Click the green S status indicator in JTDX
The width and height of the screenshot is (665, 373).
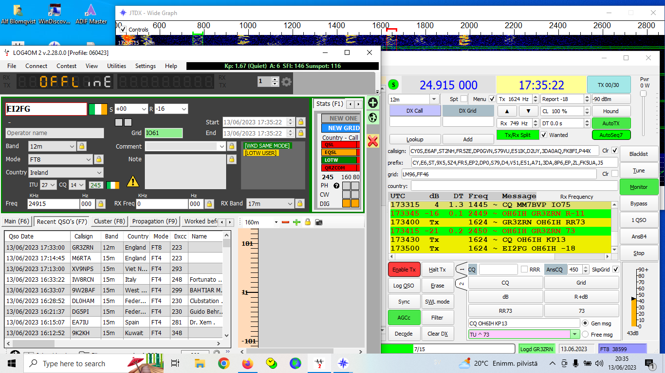point(393,85)
